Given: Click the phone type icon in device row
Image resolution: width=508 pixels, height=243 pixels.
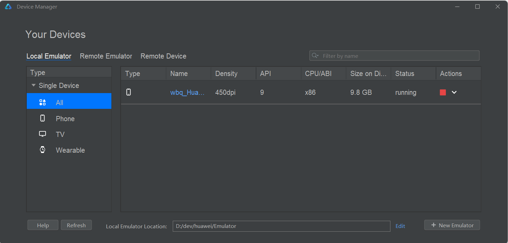Looking at the screenshot, I should pos(129,92).
